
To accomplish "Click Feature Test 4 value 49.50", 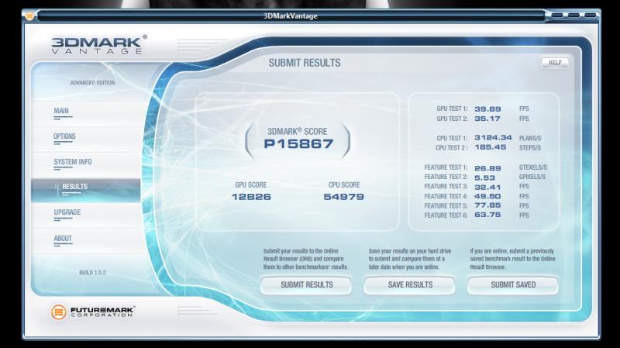I will click(x=487, y=196).
